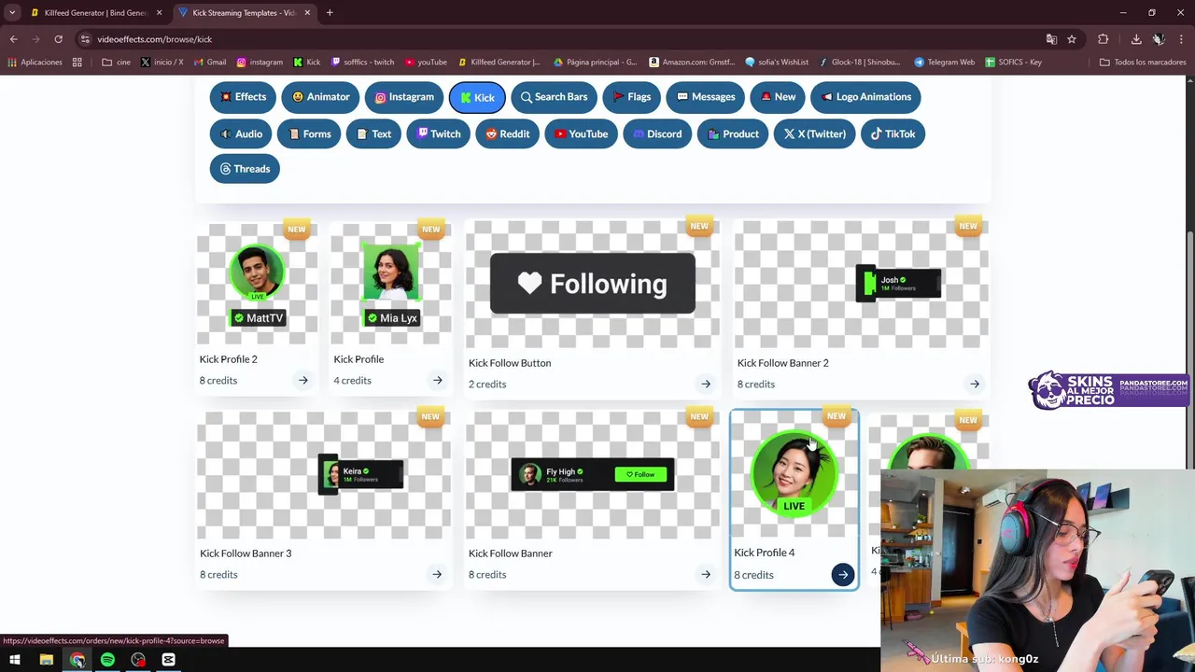Image resolution: width=1195 pixels, height=672 pixels.
Task: Open the Discord category
Action: pos(657,134)
